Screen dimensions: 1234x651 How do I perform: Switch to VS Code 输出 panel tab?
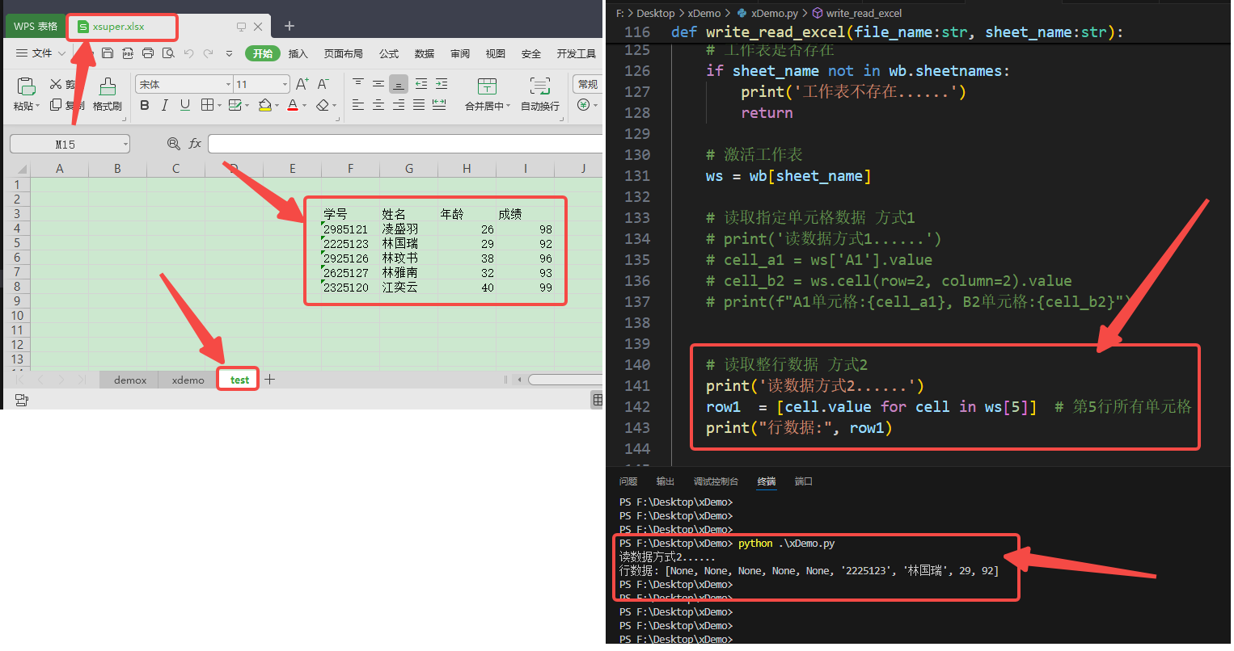click(666, 481)
